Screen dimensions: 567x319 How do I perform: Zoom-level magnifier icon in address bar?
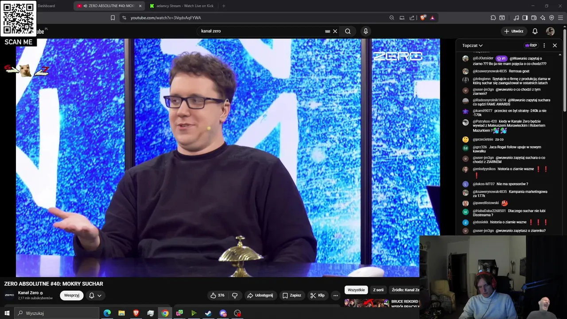pos(392,18)
